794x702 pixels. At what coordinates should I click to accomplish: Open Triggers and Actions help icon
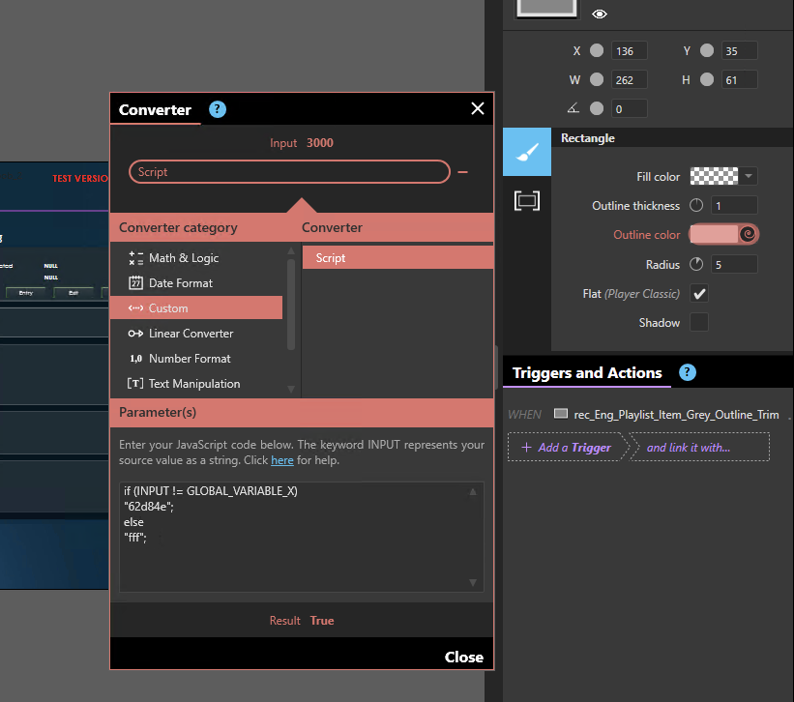pyautogui.click(x=687, y=372)
